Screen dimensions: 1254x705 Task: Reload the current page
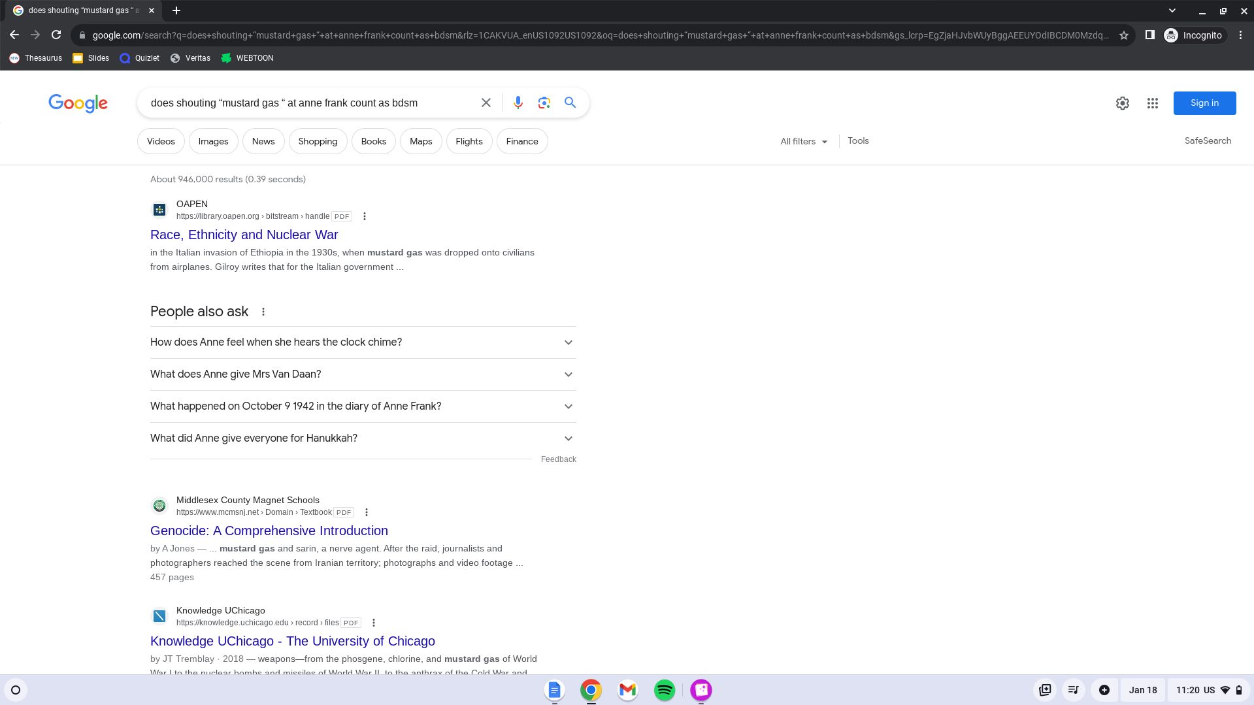56,35
